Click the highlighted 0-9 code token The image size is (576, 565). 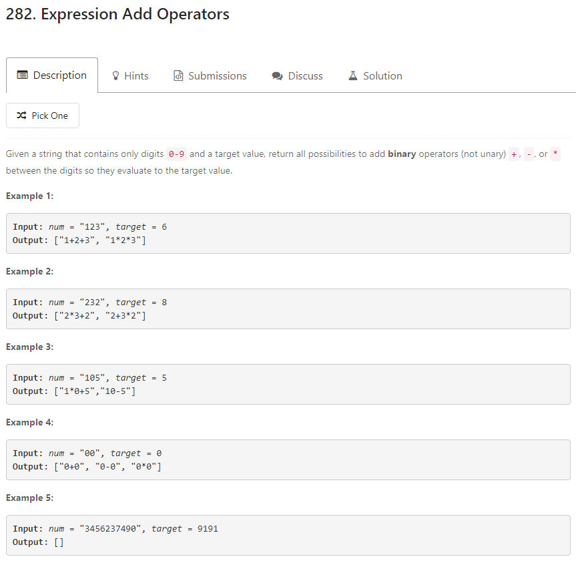(x=176, y=154)
